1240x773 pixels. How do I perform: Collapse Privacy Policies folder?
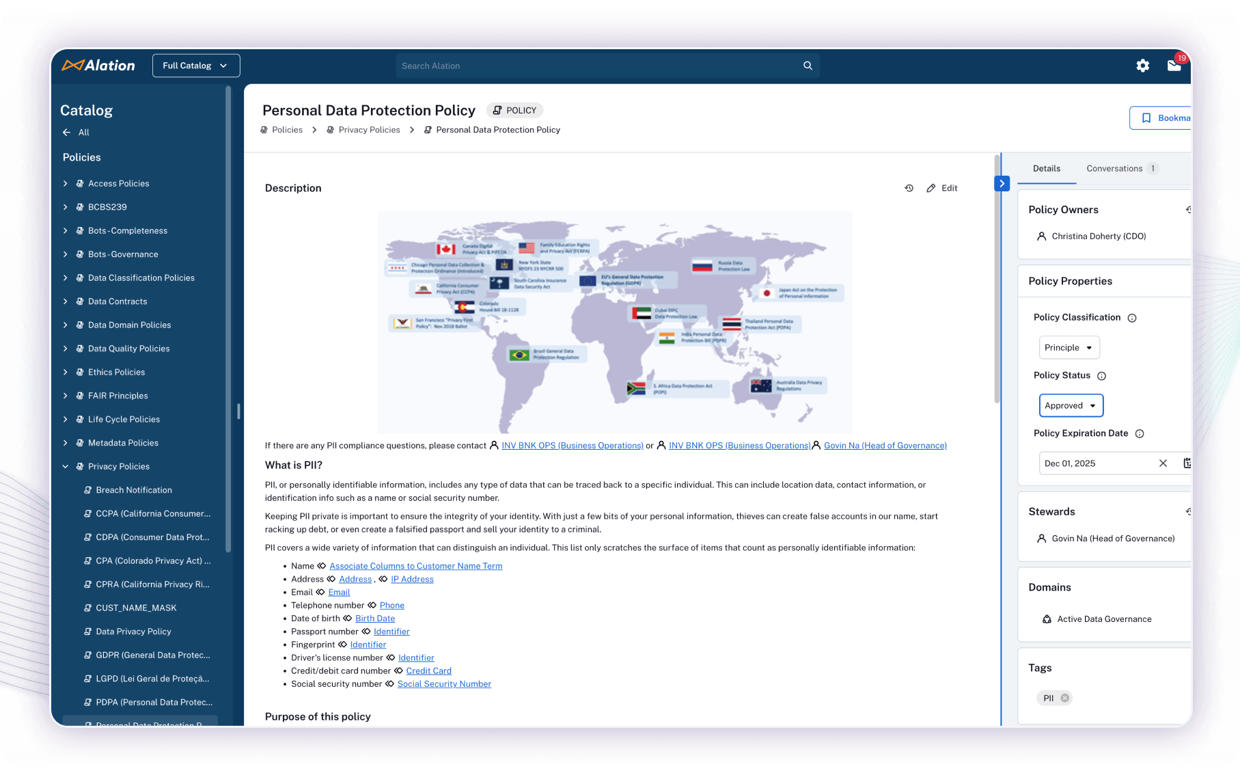[66, 467]
